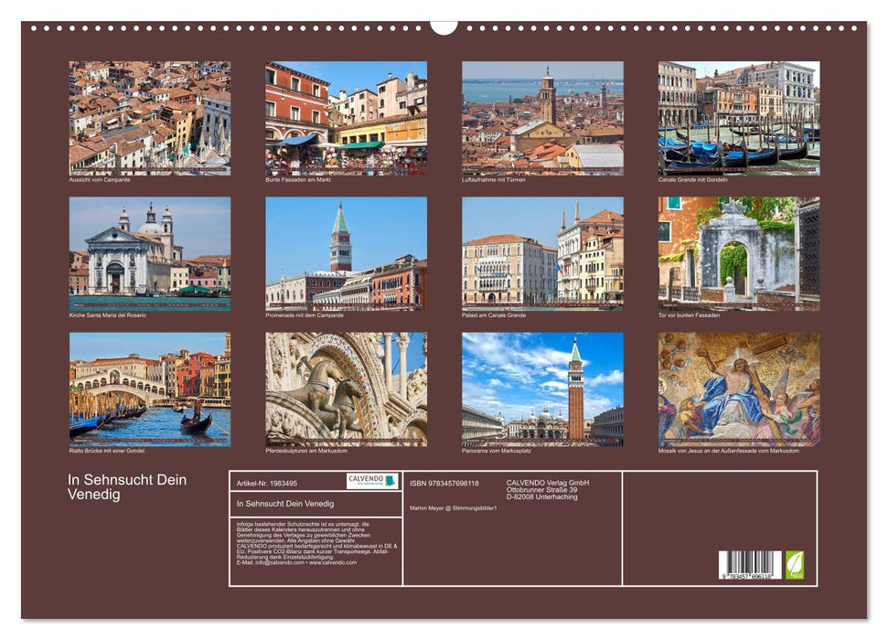Viewport: 888px width, 640px height.
Task: Click the green eco leaf icon
Action: pos(795,564)
